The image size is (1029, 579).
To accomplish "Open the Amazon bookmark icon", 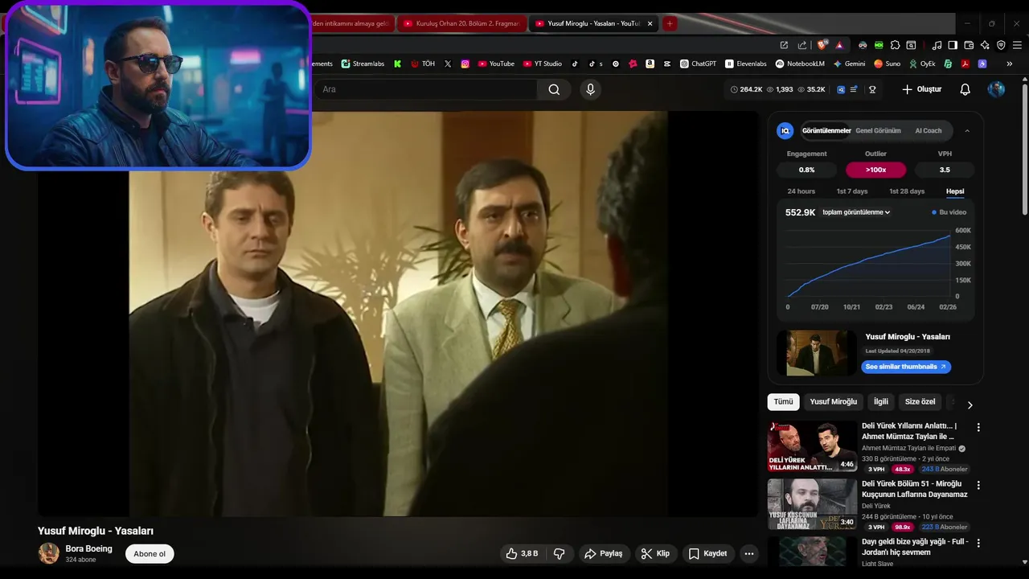I will (650, 64).
